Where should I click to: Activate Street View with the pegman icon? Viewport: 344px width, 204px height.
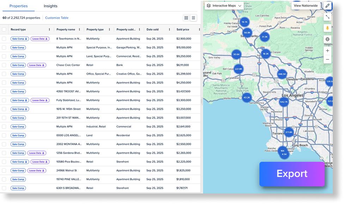(x=327, y=28)
